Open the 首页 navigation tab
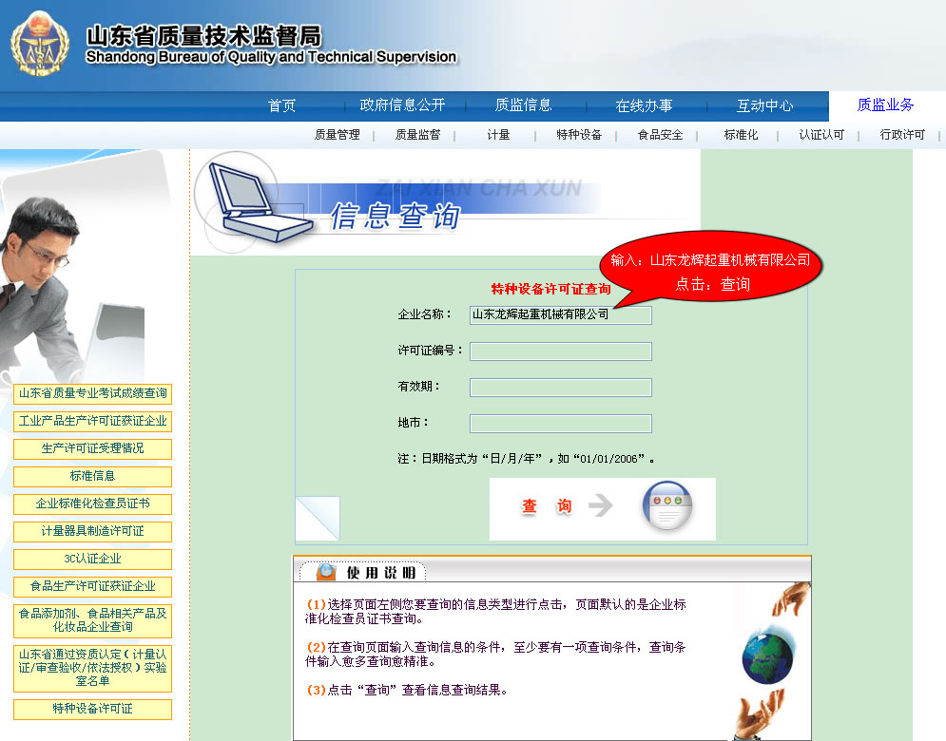946x741 pixels. click(x=282, y=105)
